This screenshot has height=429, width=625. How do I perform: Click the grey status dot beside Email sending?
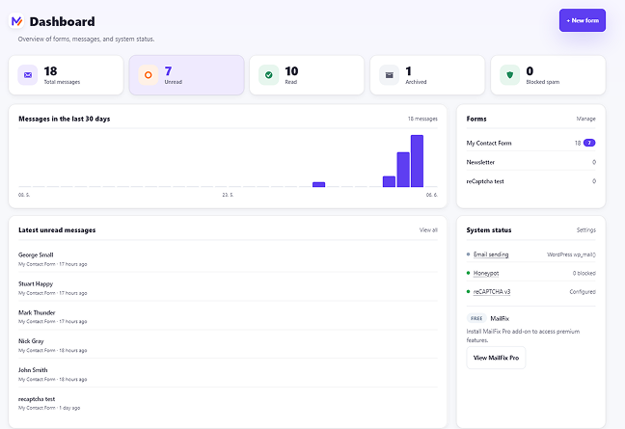tap(468, 255)
